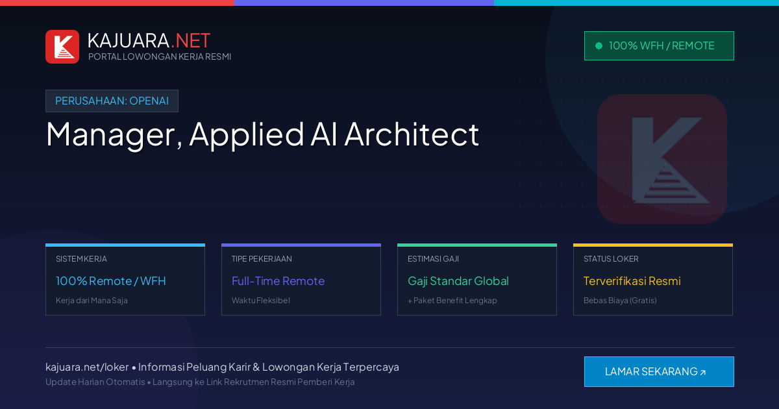Click the 'Manager, Applied AI Architect' heading
Viewport: 779px width, 409px height.
click(x=262, y=134)
